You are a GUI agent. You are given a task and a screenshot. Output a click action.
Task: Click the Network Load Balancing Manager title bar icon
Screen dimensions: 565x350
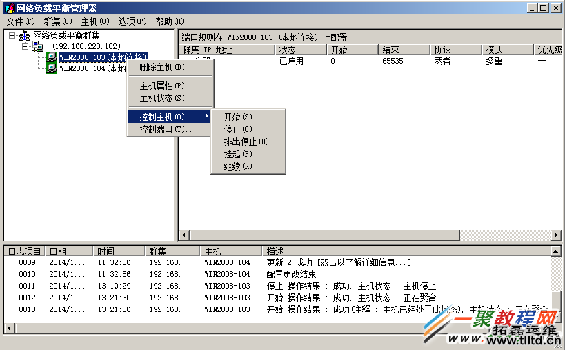(10, 8)
